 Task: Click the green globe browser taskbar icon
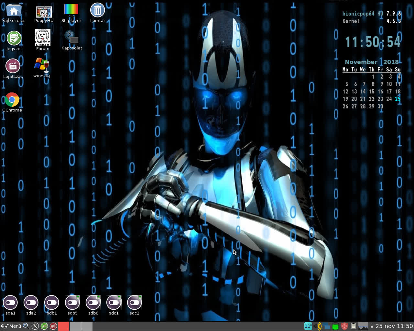tap(44, 326)
